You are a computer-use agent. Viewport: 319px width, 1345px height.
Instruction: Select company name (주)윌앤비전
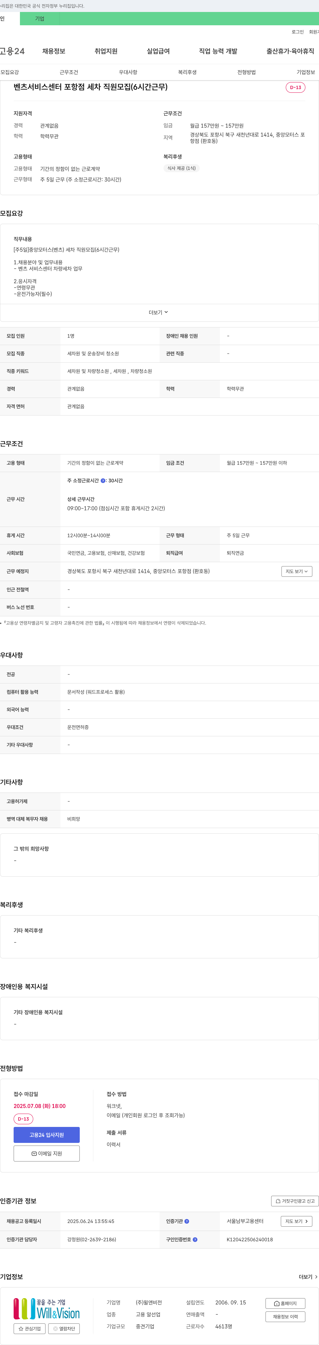[149, 1302]
